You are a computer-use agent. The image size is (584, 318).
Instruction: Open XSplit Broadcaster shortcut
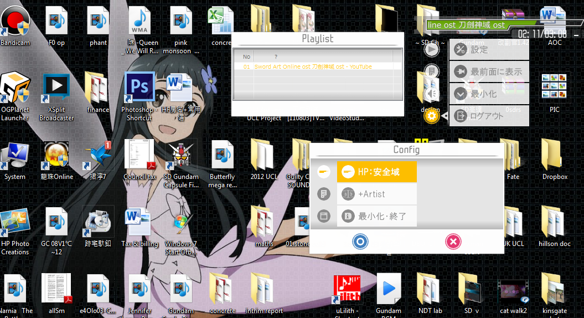tap(56, 97)
